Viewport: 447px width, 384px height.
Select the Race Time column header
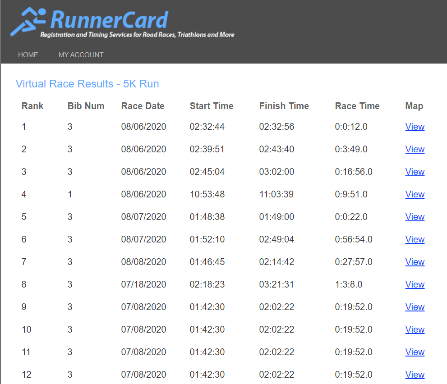pyautogui.click(x=357, y=106)
